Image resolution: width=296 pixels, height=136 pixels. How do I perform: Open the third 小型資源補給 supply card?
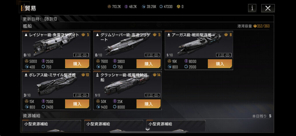176,126
